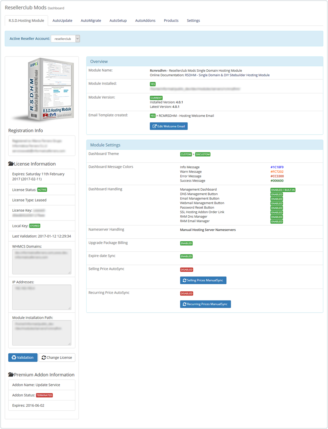Open the Active Reseller Account dropdown

[x=65, y=39]
